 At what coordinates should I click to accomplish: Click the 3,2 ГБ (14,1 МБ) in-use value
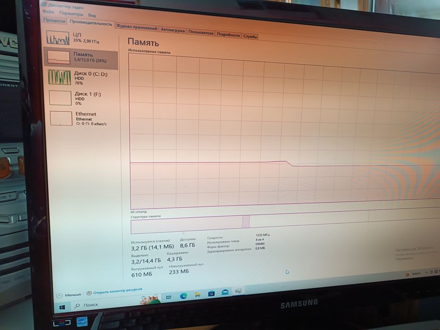(152, 247)
